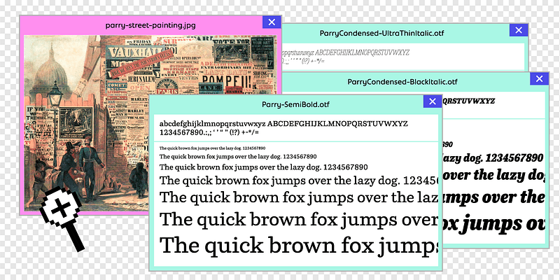Click the domed building in the painting
This screenshot has width=560, height=280.
tap(46, 78)
